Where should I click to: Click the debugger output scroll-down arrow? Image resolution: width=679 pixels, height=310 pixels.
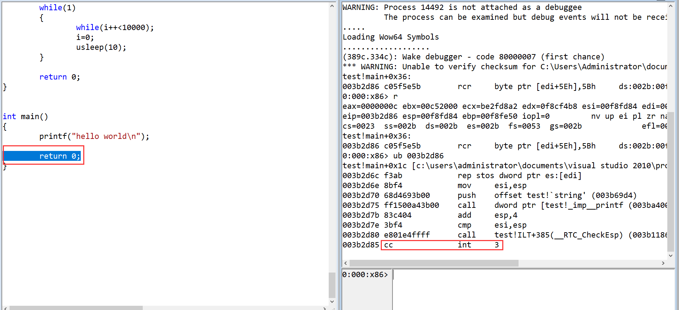670,256
